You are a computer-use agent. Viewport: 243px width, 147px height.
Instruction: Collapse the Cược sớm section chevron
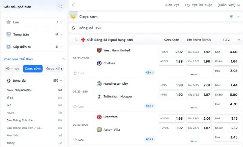(x=238, y=17)
